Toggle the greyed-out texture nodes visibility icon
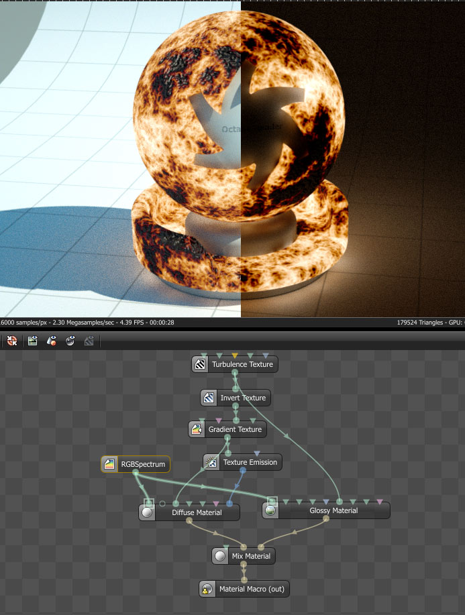 point(89,341)
